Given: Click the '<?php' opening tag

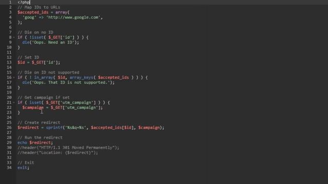Looking at the screenshot, I should tap(24, 2).
